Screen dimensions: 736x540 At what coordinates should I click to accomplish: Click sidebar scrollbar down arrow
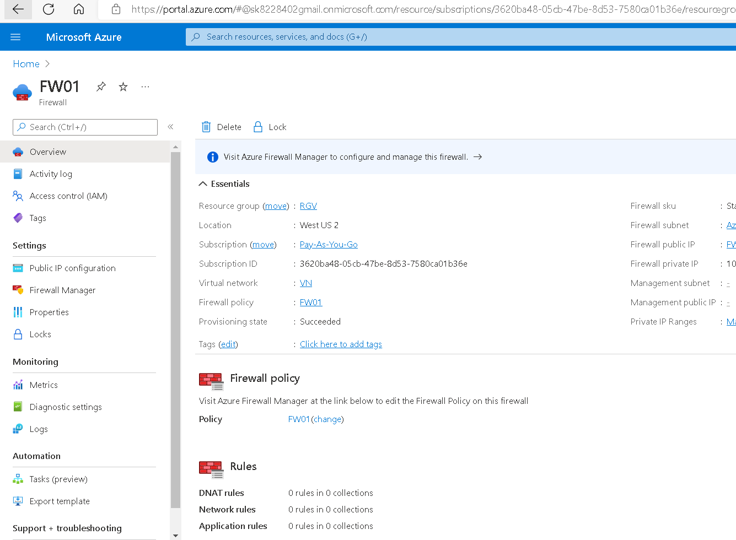point(175,535)
